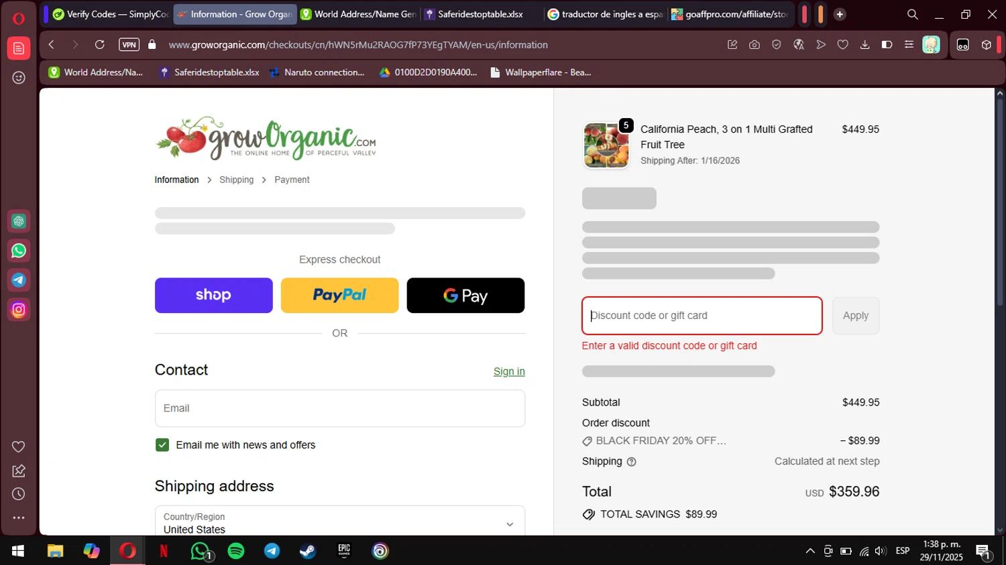Go back to the previous page
This screenshot has width=1006, height=565.
(x=52, y=45)
